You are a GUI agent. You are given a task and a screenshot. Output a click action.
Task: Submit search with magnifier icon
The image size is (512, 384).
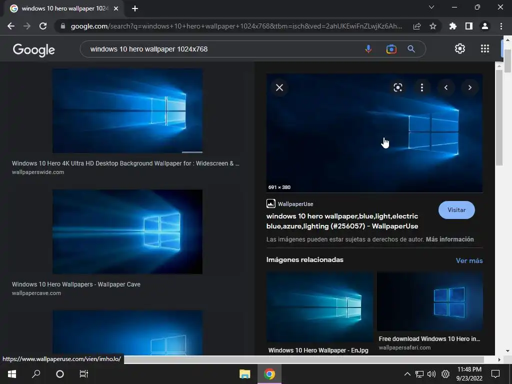click(x=411, y=49)
